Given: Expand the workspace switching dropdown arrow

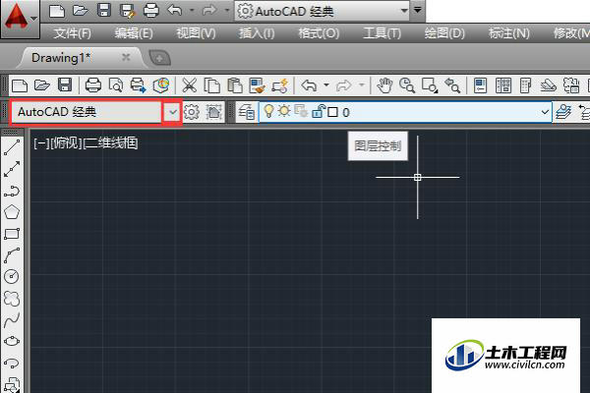Looking at the screenshot, I should coord(172,112).
